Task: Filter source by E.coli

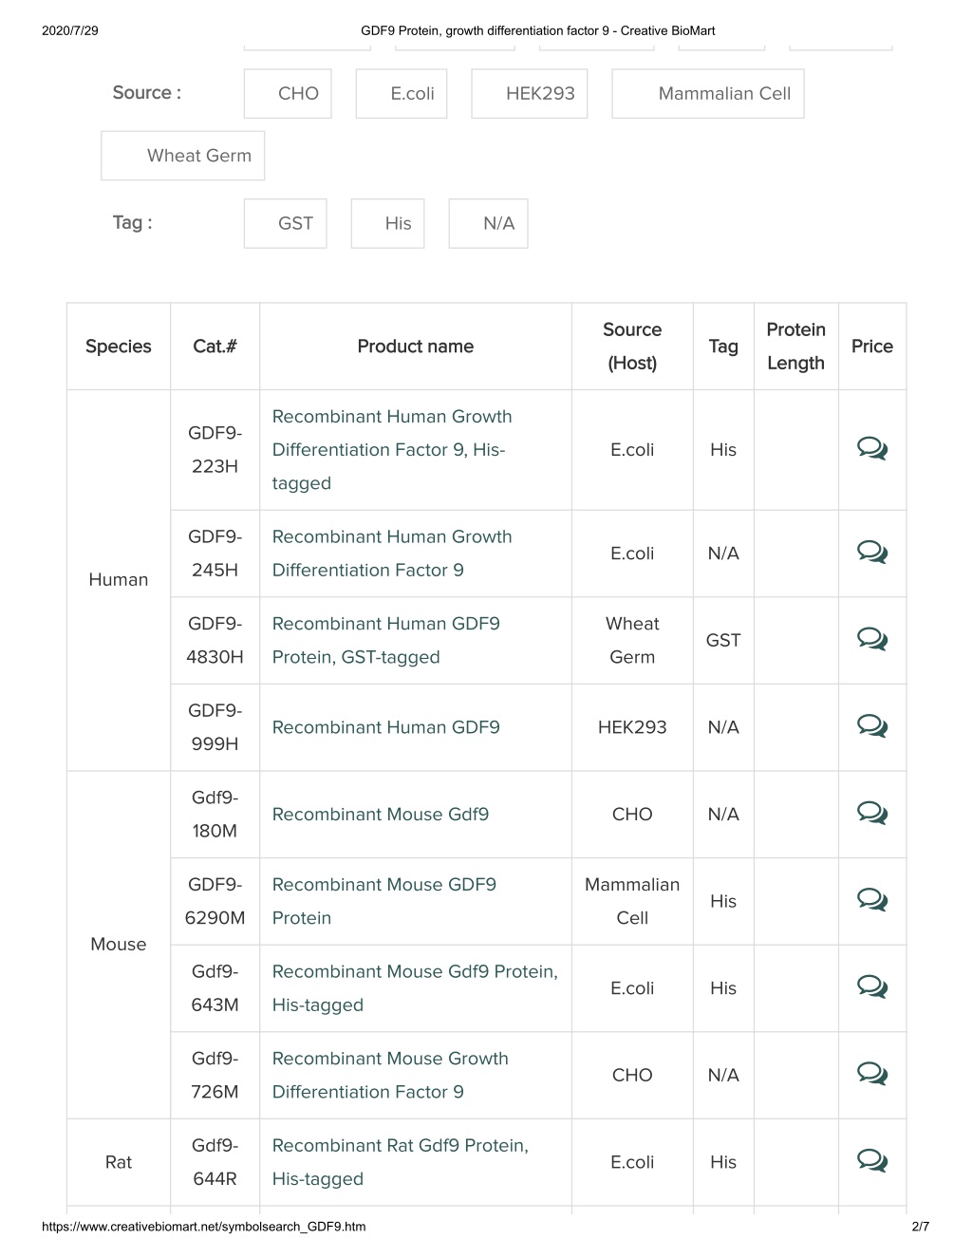Action: pos(402,93)
